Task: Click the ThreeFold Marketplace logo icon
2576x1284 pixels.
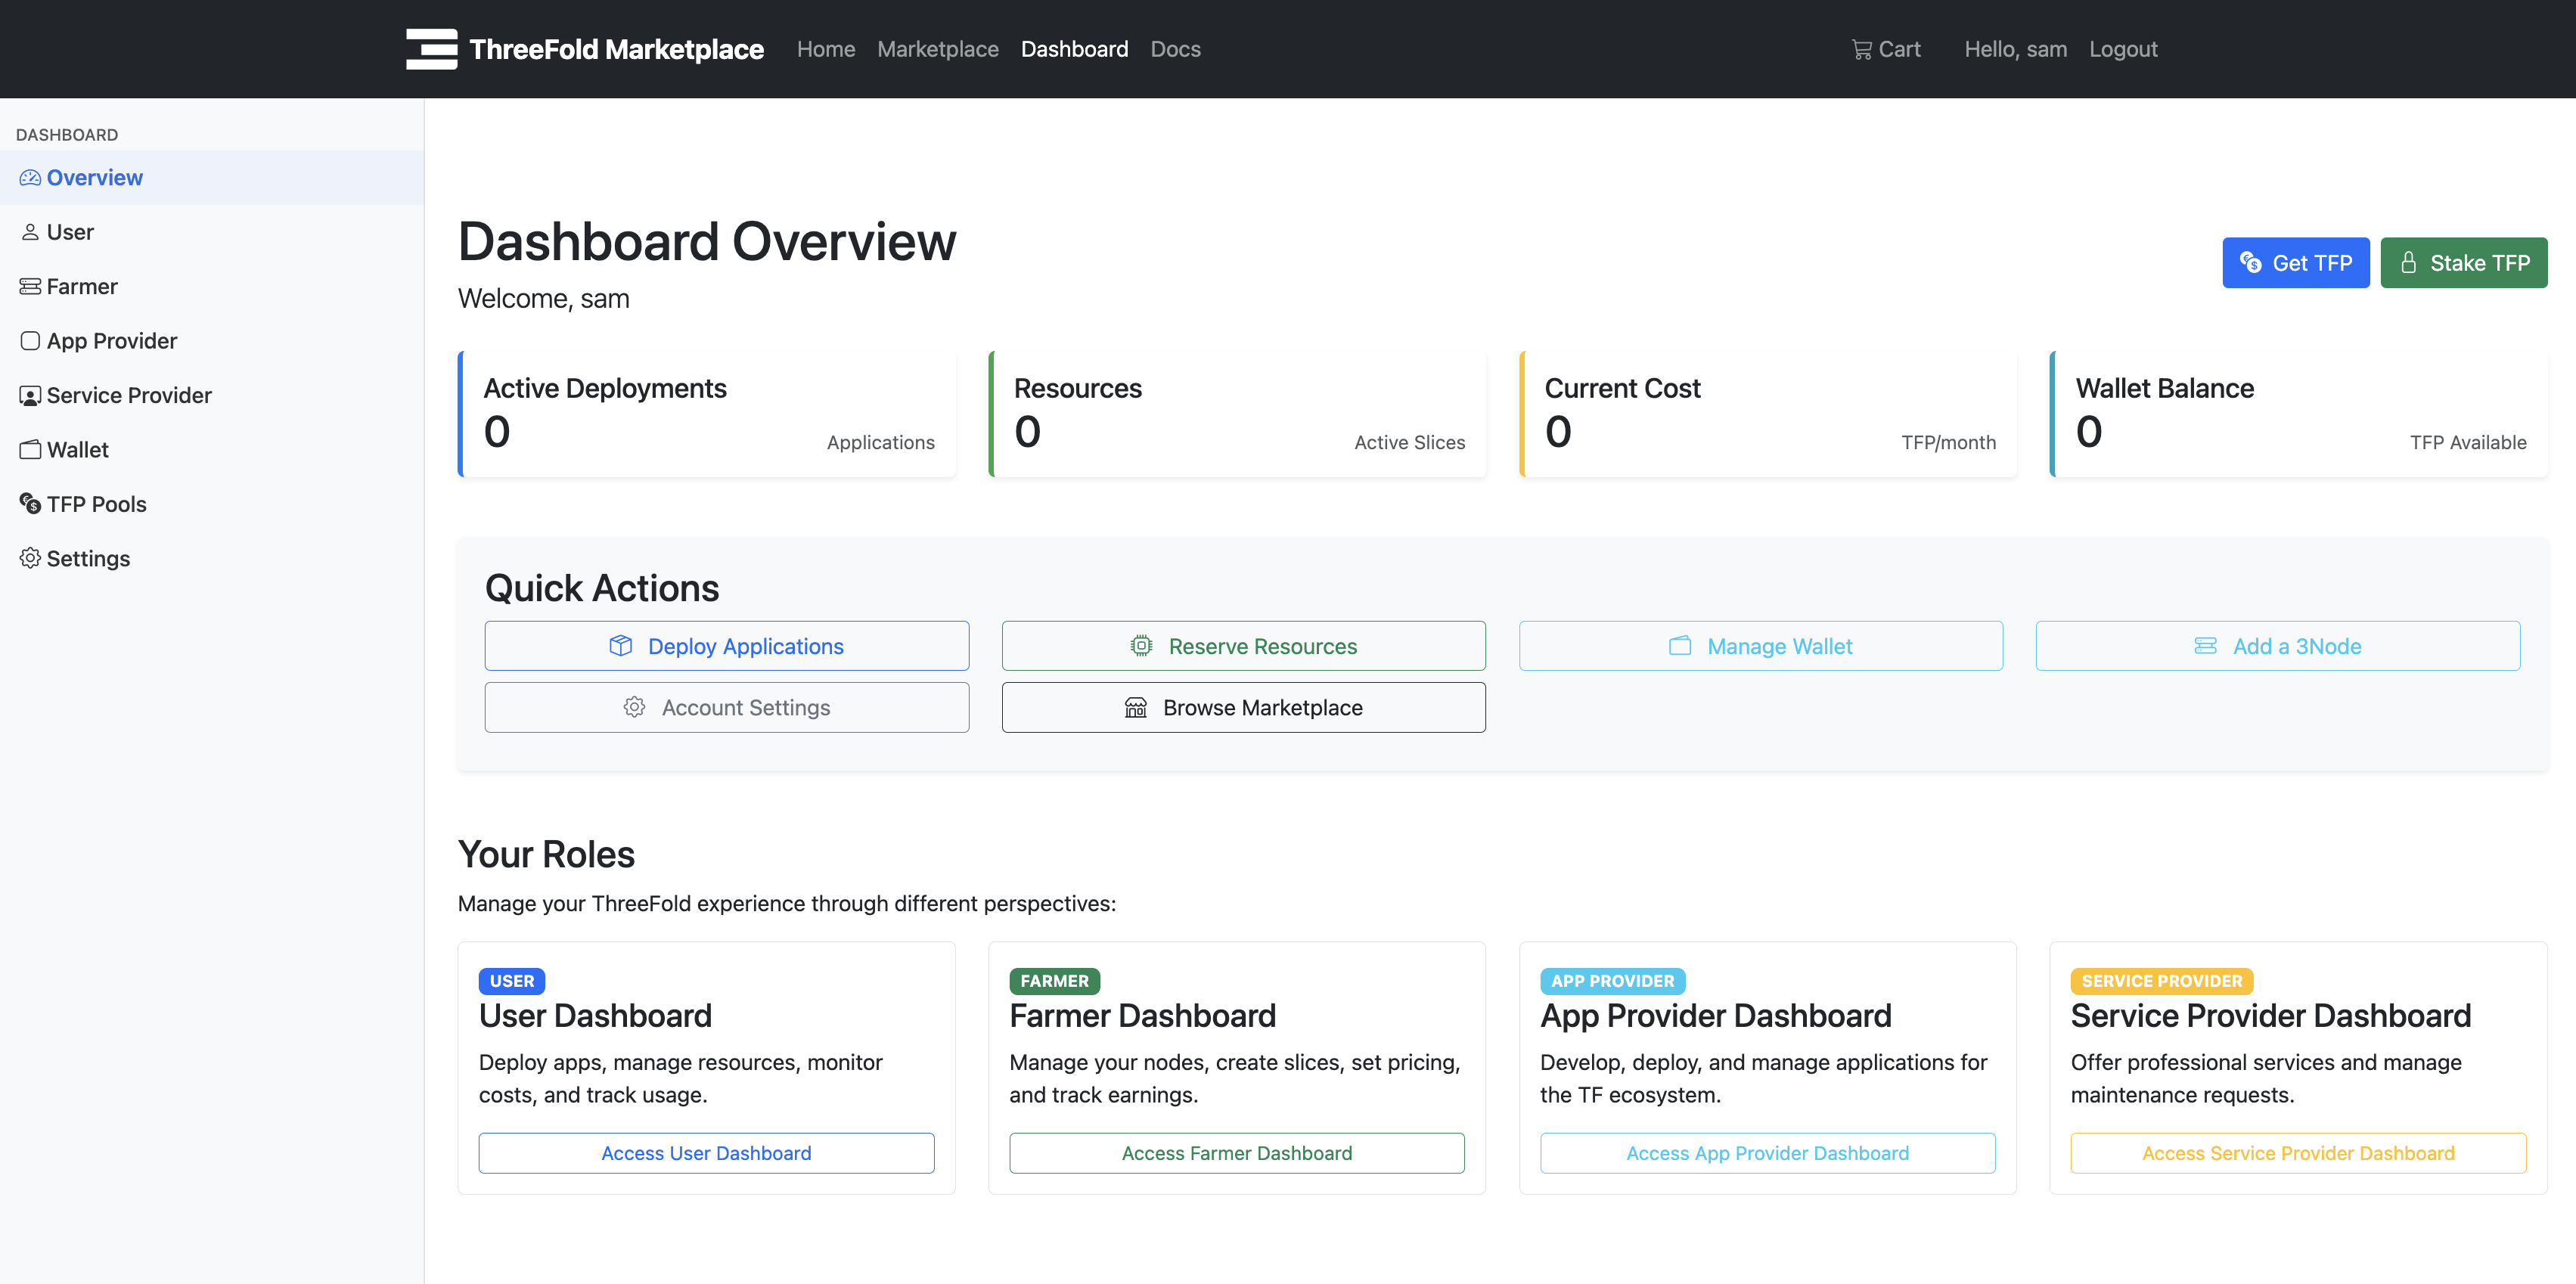Action: (x=431, y=49)
